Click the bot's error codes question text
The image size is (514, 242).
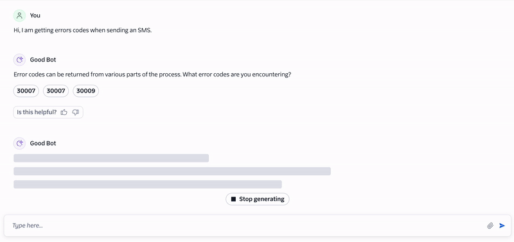click(152, 74)
